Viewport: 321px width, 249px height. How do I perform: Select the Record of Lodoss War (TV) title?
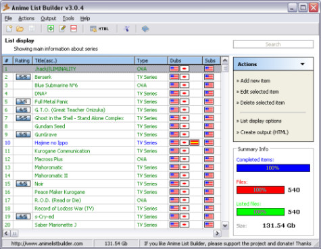coord(64,209)
